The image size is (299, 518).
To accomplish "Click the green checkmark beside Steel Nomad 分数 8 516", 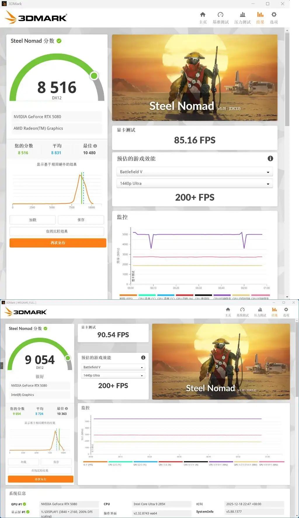I will tap(59, 41).
